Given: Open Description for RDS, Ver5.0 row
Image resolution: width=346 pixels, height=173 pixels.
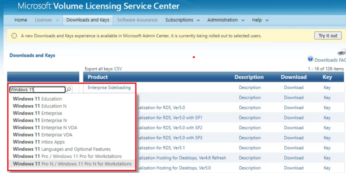Looking at the screenshot, I should click(250, 107).
